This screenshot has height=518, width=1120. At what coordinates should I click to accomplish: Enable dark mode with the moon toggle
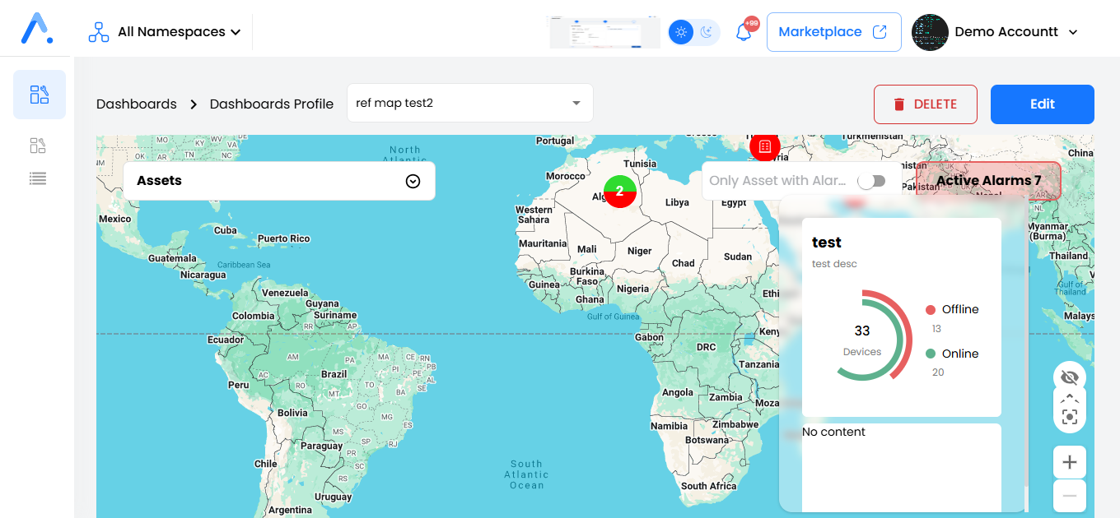point(707,30)
